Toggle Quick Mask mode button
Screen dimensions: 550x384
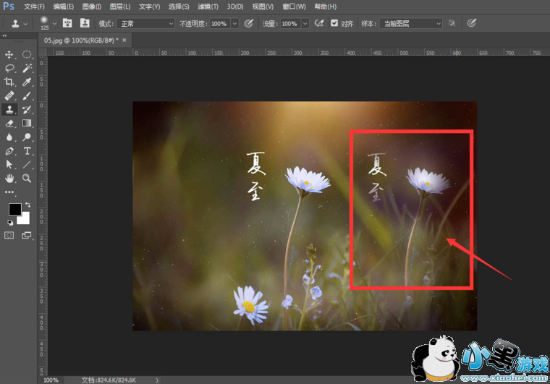pyautogui.click(x=10, y=235)
